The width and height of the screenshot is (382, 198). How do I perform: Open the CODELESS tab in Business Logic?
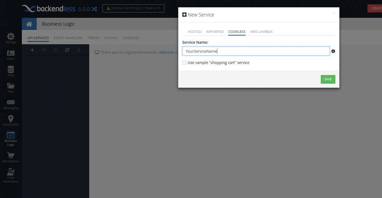click(131, 38)
